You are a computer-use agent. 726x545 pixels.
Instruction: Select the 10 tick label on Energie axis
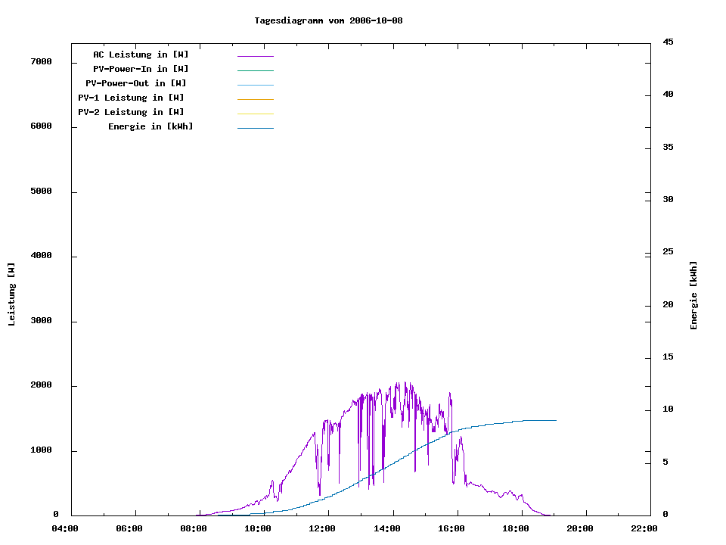(x=668, y=410)
